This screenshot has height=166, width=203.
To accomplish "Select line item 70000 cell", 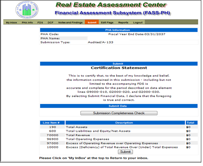I will coord(53,135).
